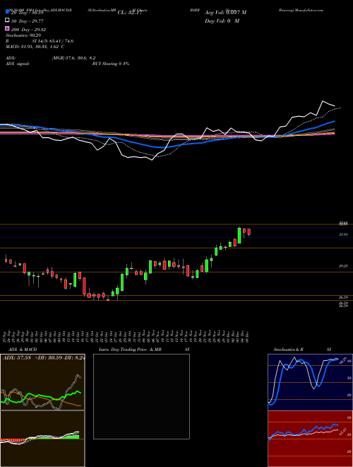Click the 'MACD: 31.95, 30.33, 1.62 C' line

tap(35, 47)
